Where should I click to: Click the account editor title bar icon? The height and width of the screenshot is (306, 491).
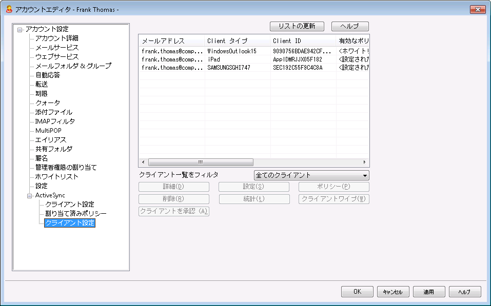(x=9, y=9)
